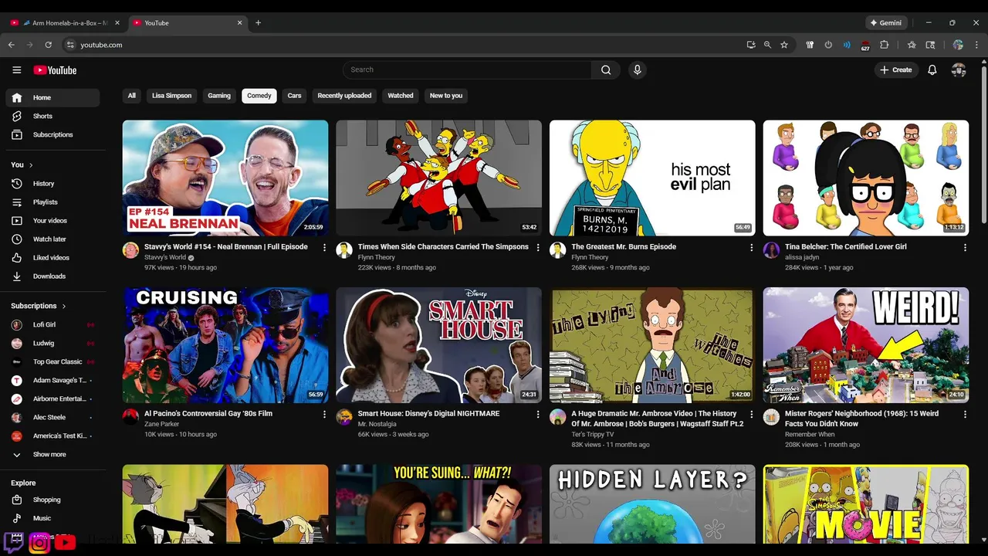Click the Twitch overlay icon
988x556 pixels.
13,542
